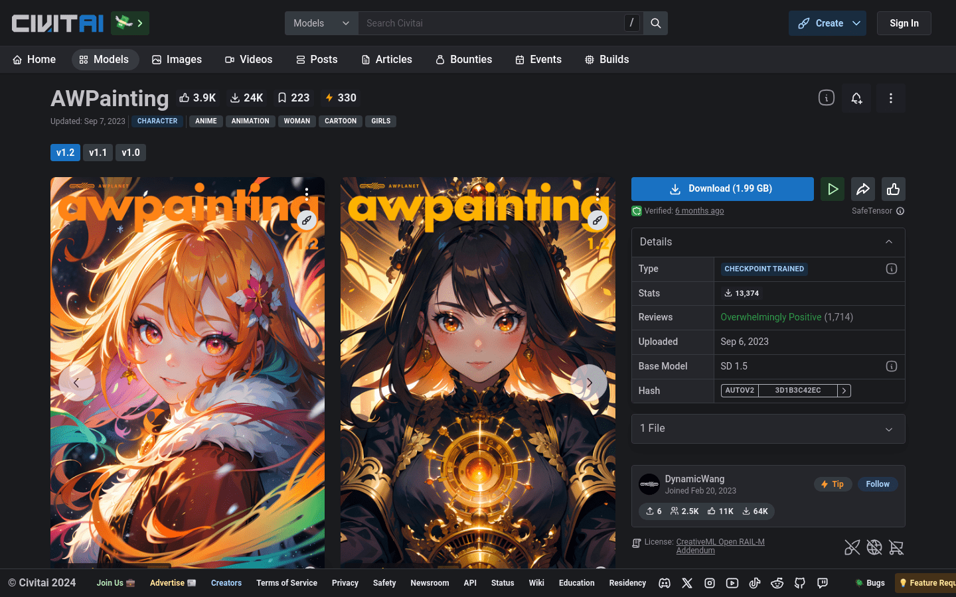Select version v1.0 tab

click(x=131, y=153)
